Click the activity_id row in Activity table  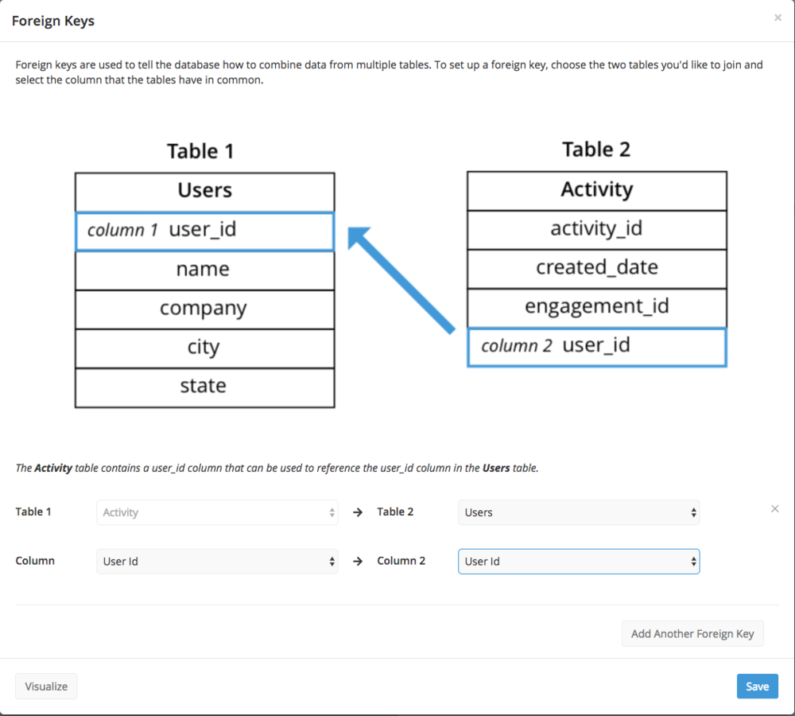(596, 229)
